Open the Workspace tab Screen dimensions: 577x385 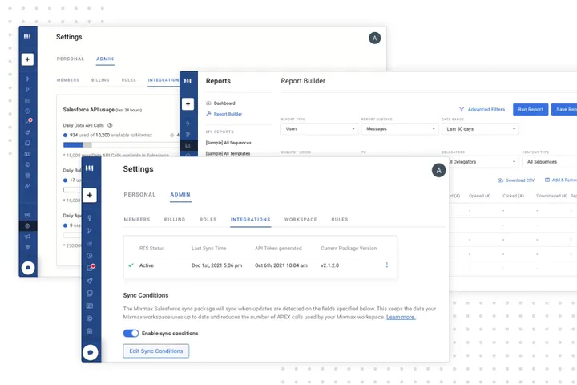[x=301, y=219]
